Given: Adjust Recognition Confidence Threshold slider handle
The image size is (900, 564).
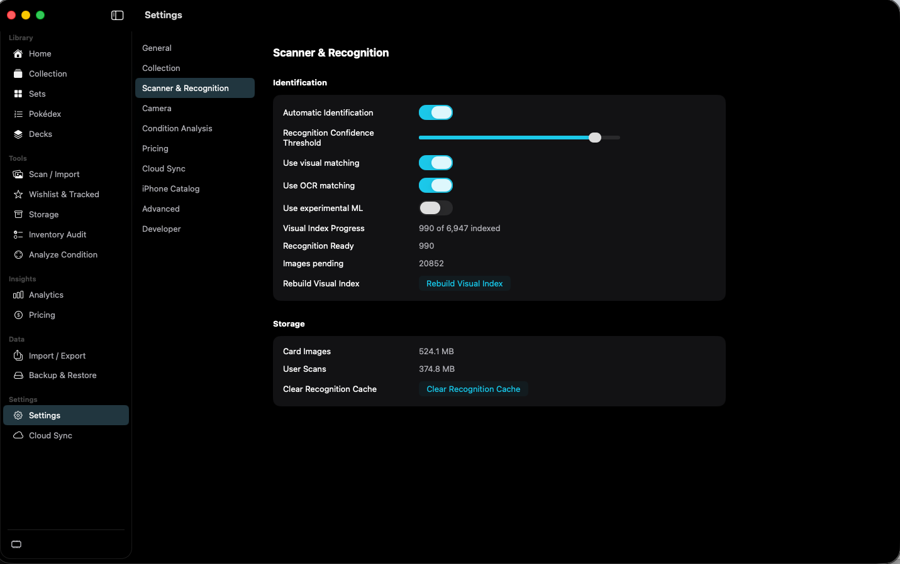Looking at the screenshot, I should click(x=595, y=138).
